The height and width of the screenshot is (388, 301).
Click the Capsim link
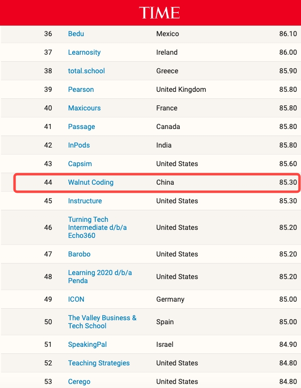point(80,164)
